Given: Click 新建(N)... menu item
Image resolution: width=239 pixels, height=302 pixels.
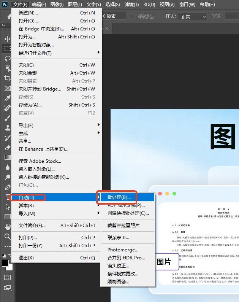Looking at the screenshot, I should point(57,13).
